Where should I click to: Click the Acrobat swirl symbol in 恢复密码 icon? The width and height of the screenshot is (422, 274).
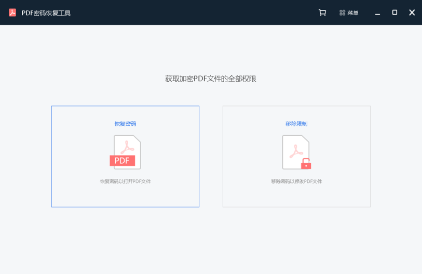point(128,147)
